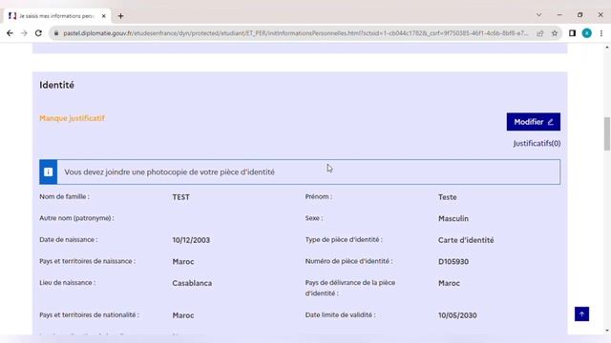The height and width of the screenshot is (343, 611).
Task: Click the scrollbar up arrow
Action: coord(607,48)
